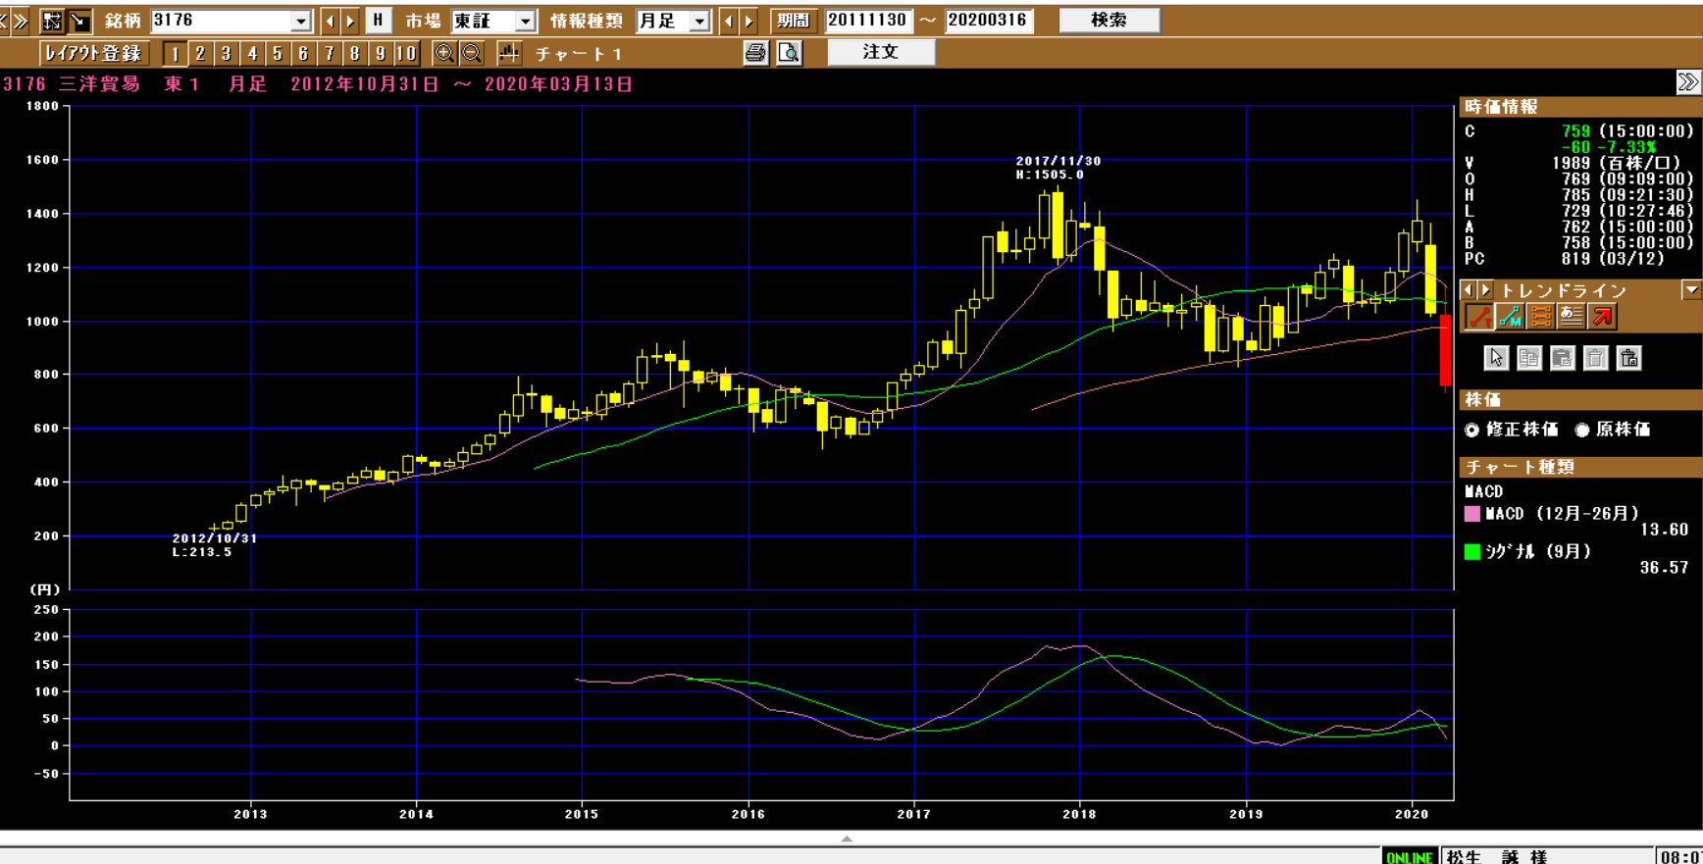Image resolution: width=1703 pixels, height=864 pixels.
Task: Click the crossed-arrows icon next to 銘柄
Action: click(x=52, y=21)
